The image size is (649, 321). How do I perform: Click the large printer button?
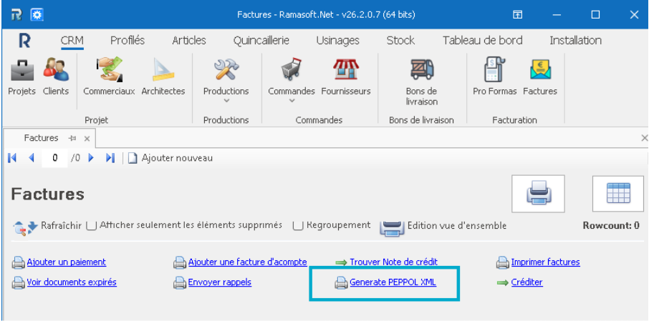coord(538,193)
